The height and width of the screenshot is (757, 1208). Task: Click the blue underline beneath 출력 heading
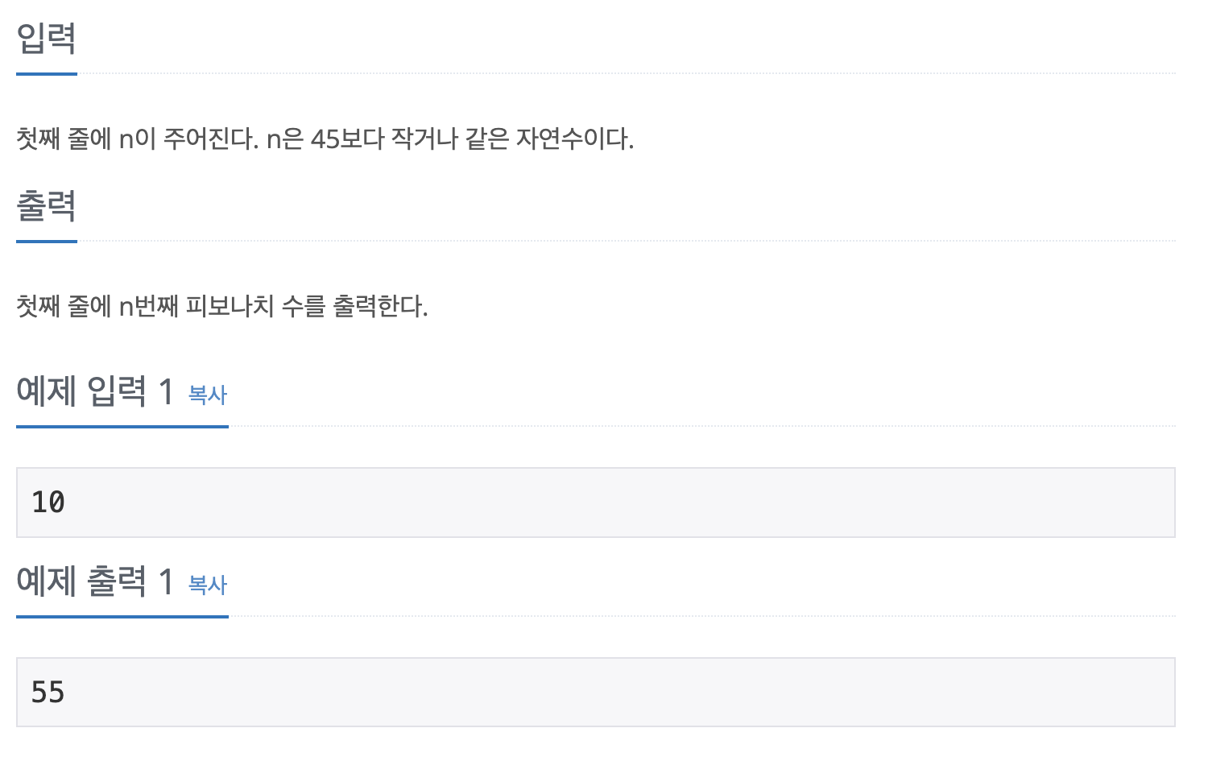[x=47, y=242]
